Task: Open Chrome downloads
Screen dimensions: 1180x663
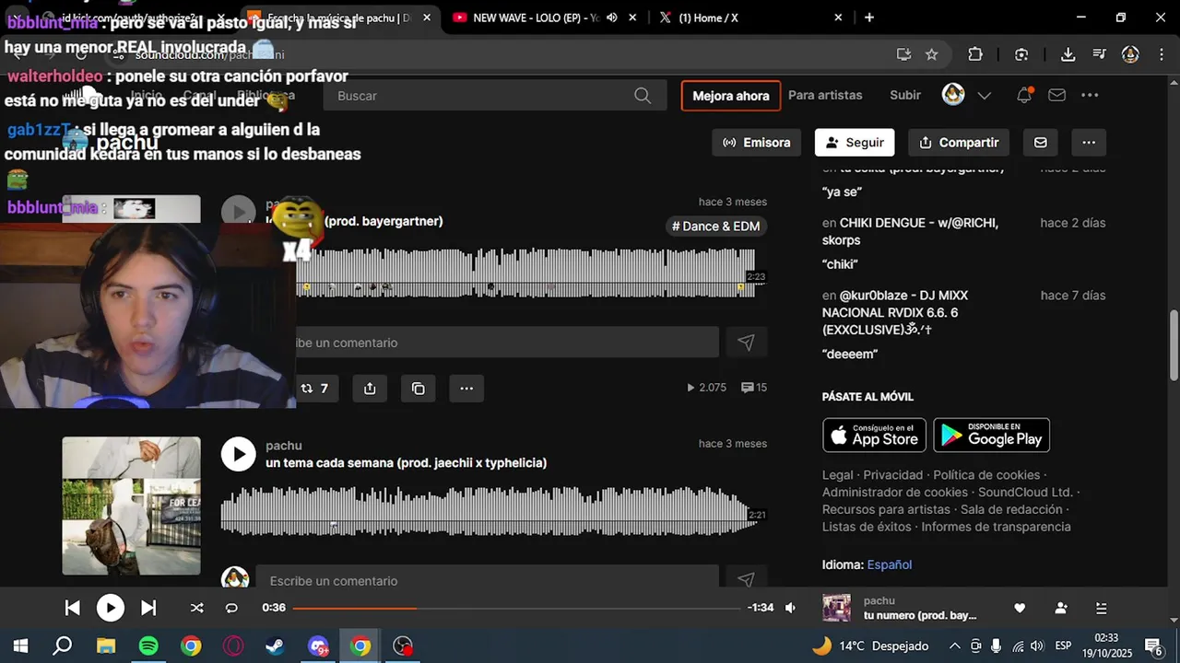Action: (1068, 54)
